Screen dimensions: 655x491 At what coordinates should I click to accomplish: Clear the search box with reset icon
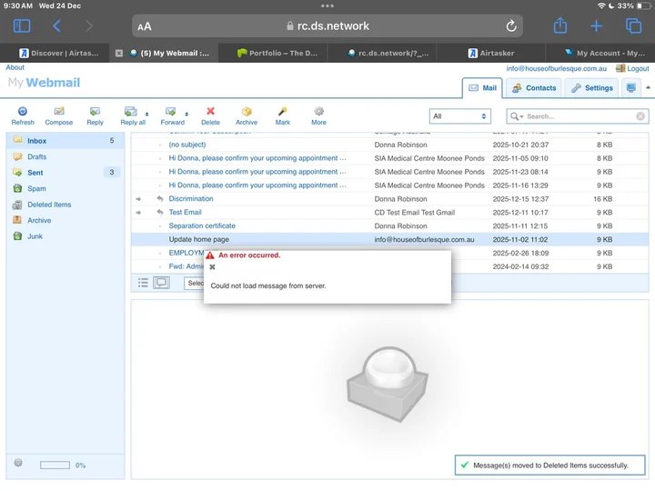point(640,116)
